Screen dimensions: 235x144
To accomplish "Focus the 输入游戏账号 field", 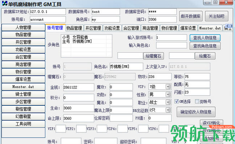I will click(x=171, y=38).
